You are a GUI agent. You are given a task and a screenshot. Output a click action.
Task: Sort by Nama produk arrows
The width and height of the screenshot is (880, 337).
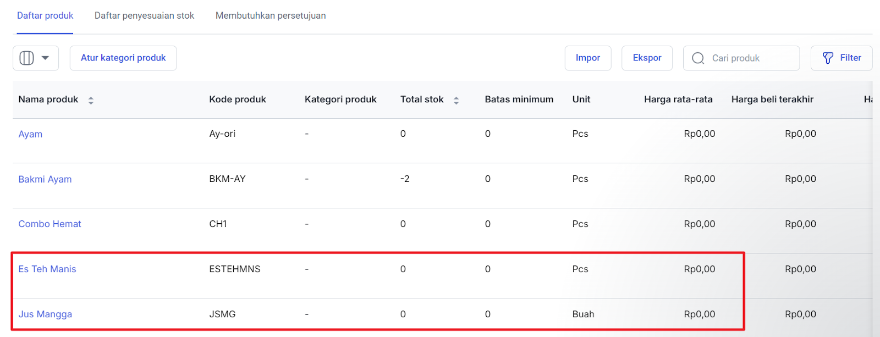[x=91, y=100]
